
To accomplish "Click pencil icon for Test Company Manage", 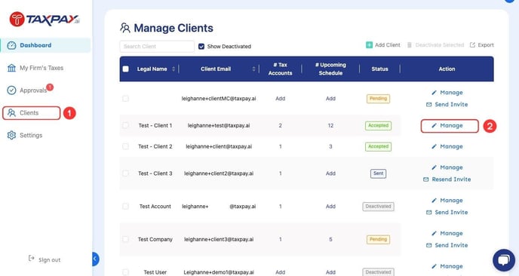I will [434, 233].
